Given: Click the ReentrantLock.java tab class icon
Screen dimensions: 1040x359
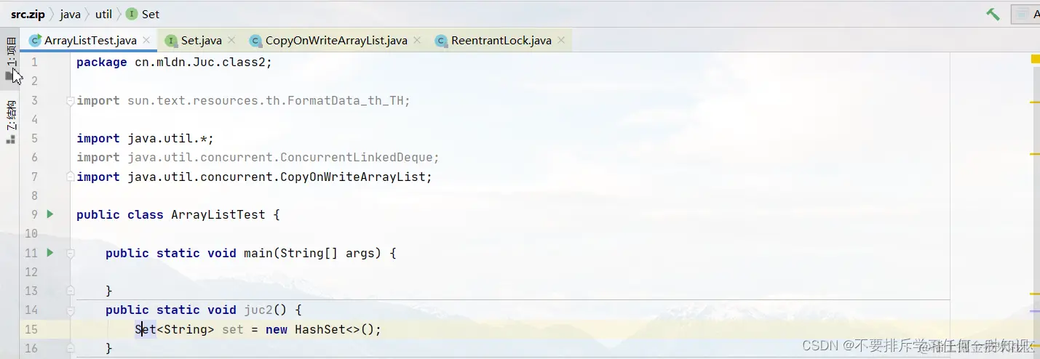Looking at the screenshot, I should pyautogui.click(x=440, y=41).
